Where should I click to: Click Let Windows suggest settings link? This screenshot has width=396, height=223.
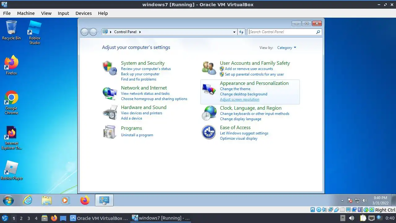point(244,133)
